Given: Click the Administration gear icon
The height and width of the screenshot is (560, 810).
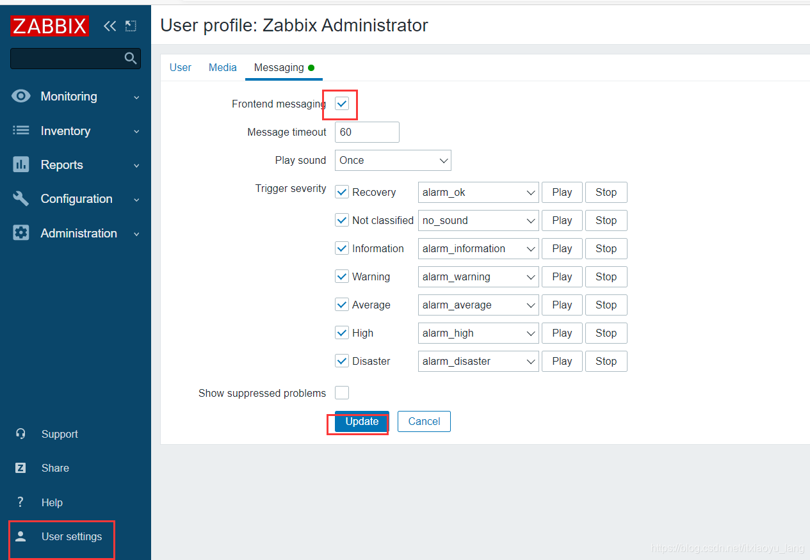Looking at the screenshot, I should click(21, 233).
